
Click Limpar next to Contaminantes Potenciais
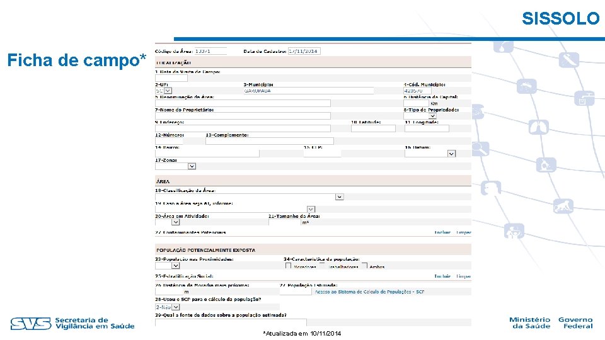click(464, 232)
